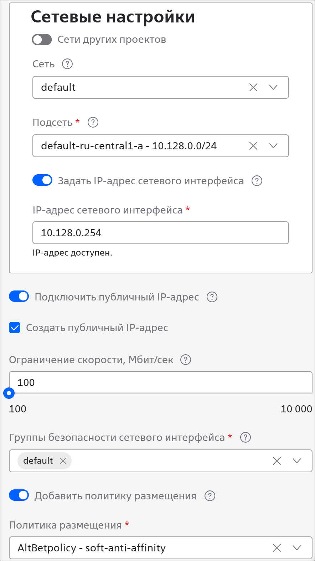Expand the Сеть dropdown list
Image resolution: width=315 pixels, height=561 pixels.
(x=273, y=87)
